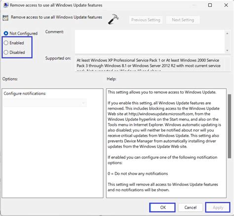The image size is (234, 216).
Task: Close the policy dialog window
Action: coord(226,5)
